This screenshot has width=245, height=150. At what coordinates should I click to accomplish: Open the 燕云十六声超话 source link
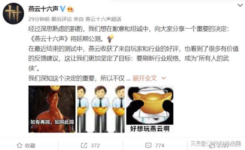coord(103,19)
